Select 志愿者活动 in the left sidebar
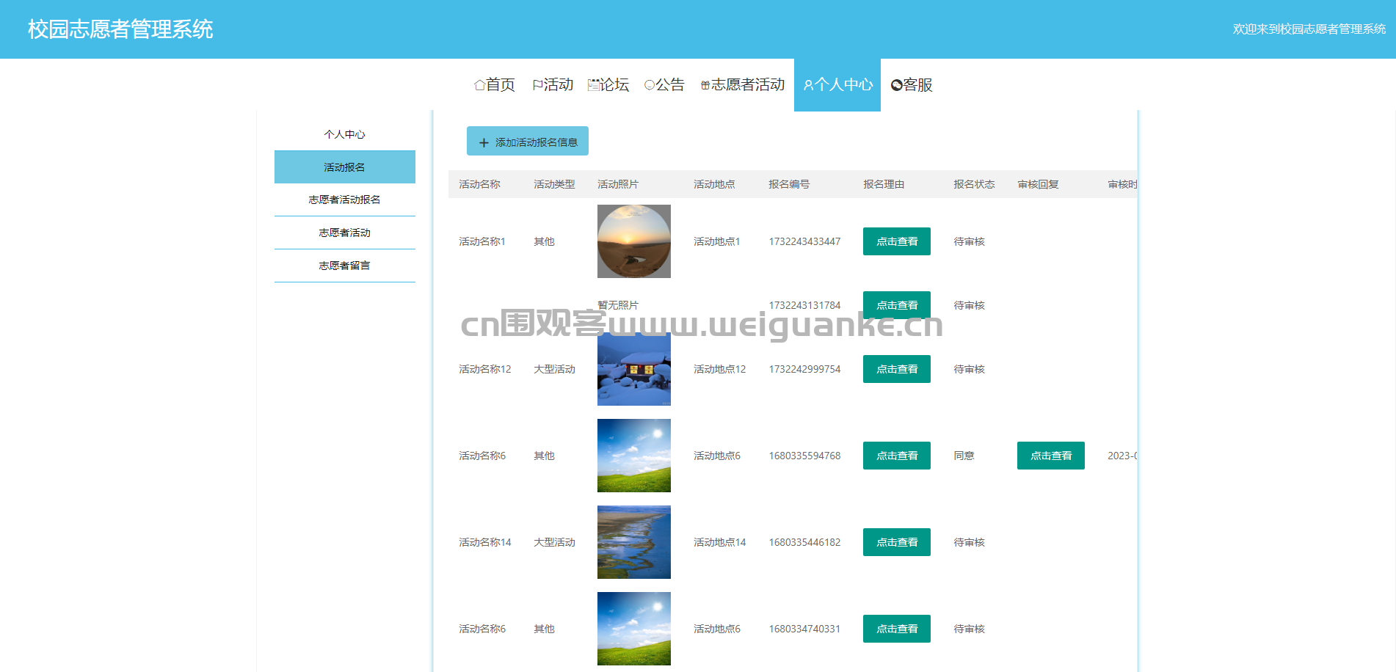 click(345, 233)
